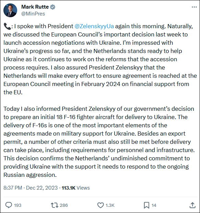The width and height of the screenshot is (200, 213).
Task: Click the Dec 22, 2023 date
Action: pyautogui.click(x=42, y=188)
